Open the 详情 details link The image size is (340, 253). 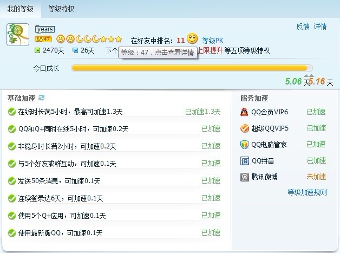pyautogui.click(x=321, y=27)
